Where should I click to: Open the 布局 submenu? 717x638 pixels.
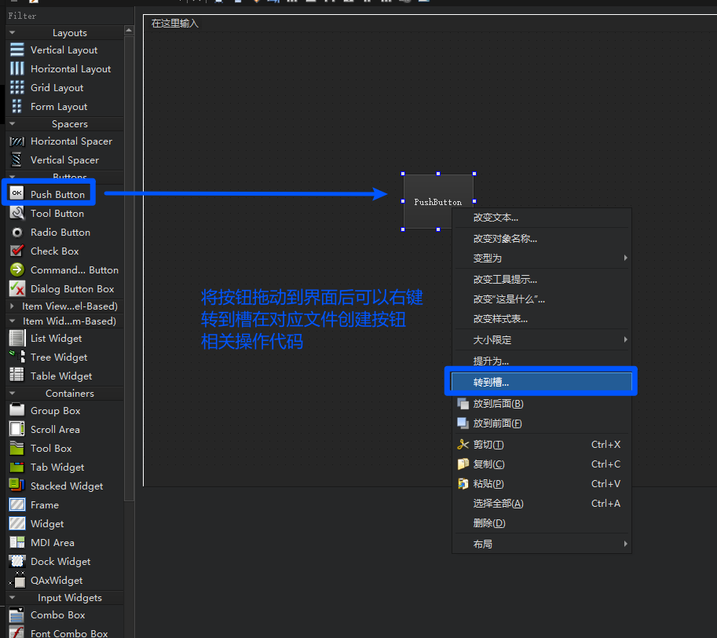pos(541,544)
